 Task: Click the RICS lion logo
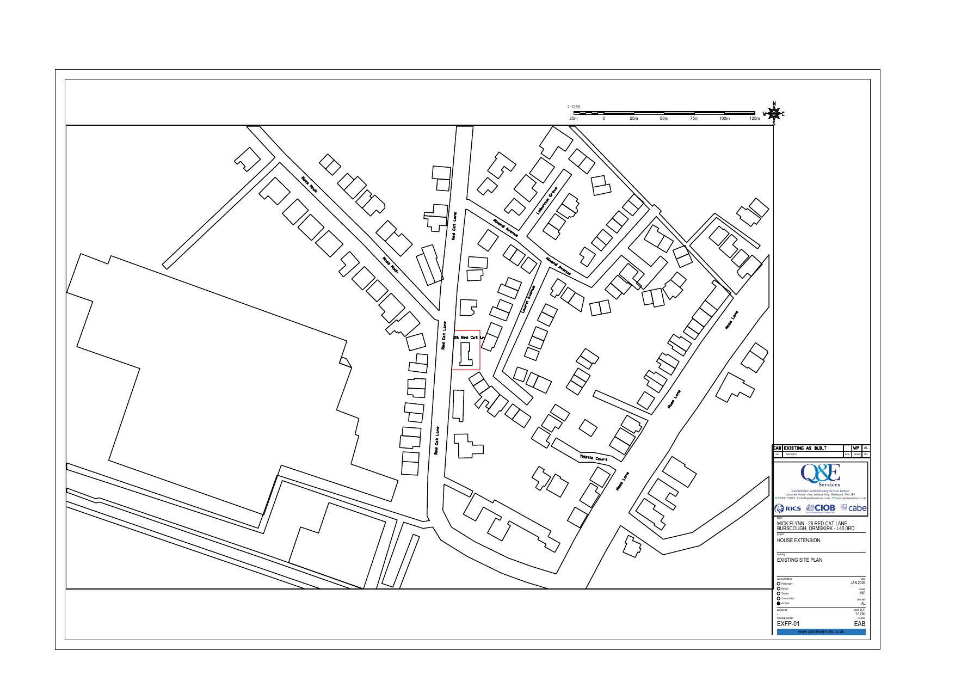pos(787,508)
